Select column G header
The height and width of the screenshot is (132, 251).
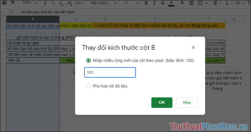point(234,19)
